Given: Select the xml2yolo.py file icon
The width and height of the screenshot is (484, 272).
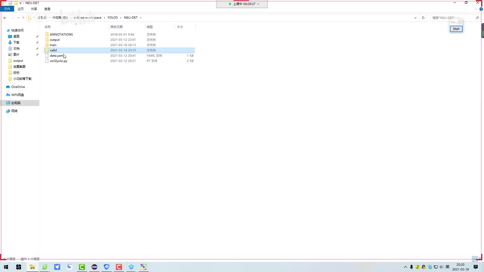Looking at the screenshot, I should point(47,61).
